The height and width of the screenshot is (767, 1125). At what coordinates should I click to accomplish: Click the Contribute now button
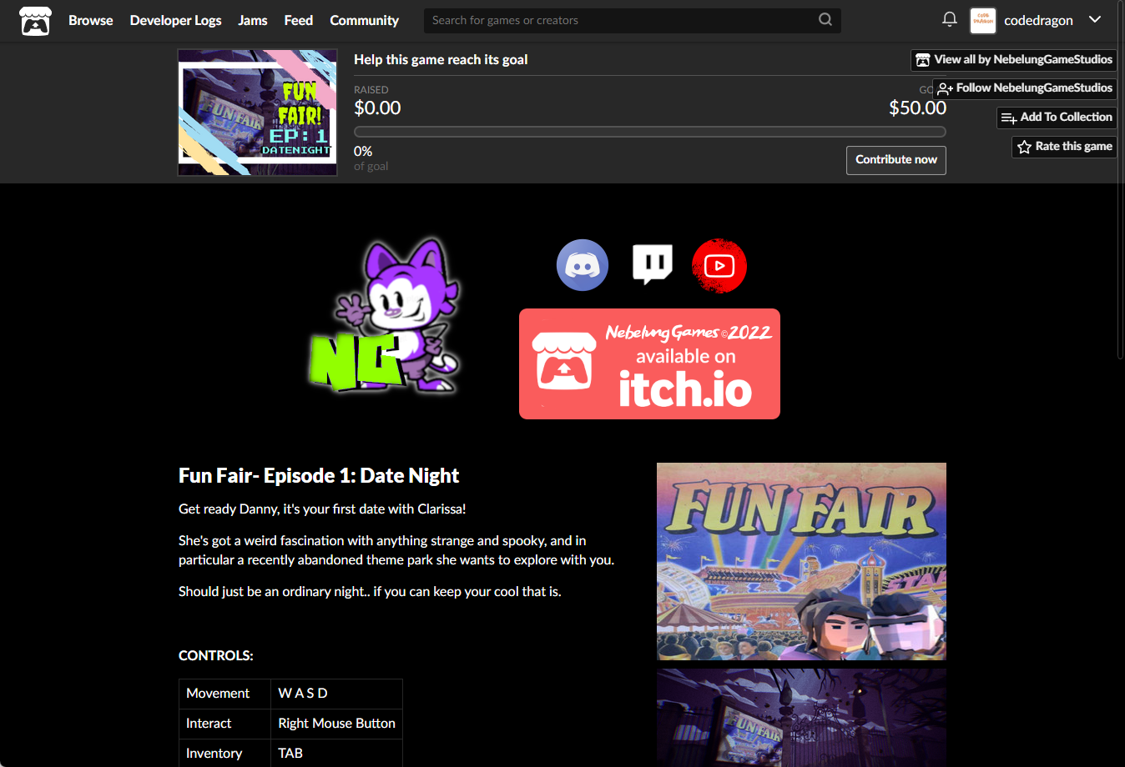(896, 160)
